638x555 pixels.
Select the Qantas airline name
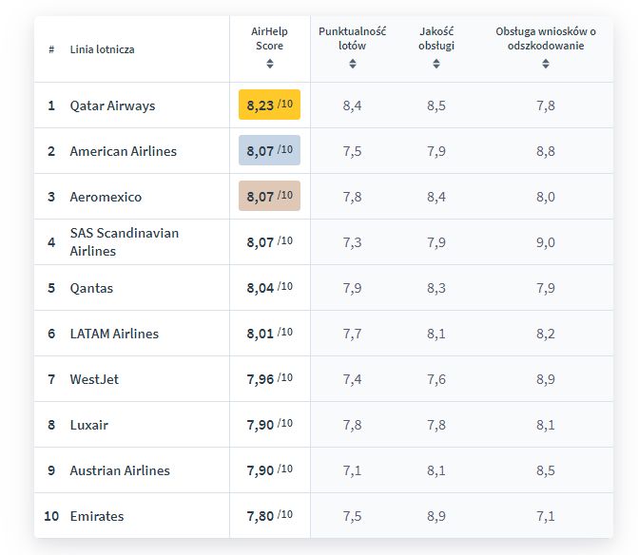point(91,288)
